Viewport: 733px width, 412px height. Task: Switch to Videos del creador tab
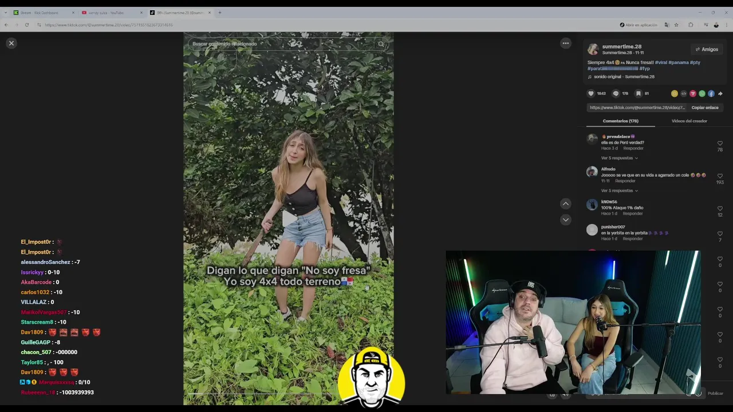689,121
